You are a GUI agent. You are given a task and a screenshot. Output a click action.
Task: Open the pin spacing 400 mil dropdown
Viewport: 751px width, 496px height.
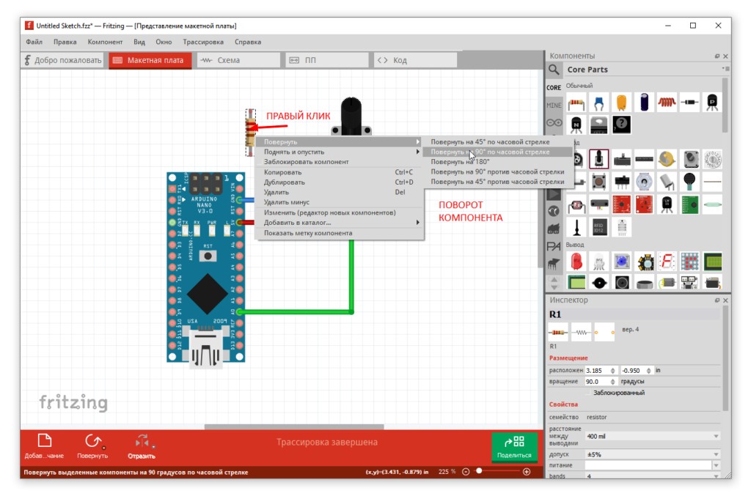652,436
